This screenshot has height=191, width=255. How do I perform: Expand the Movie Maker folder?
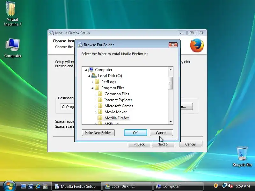coord(96,112)
